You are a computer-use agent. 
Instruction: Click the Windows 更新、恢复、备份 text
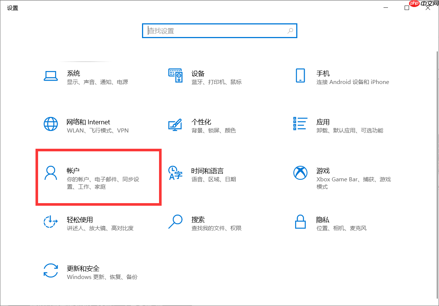[x=102, y=277]
